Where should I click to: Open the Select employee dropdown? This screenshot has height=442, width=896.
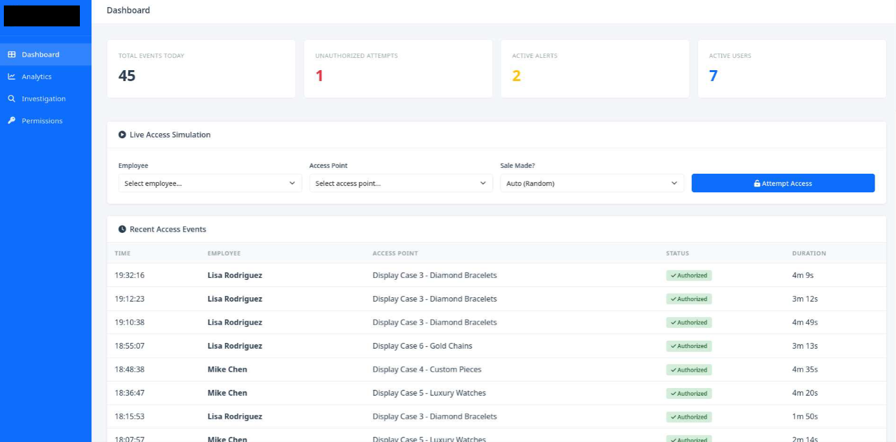210,183
